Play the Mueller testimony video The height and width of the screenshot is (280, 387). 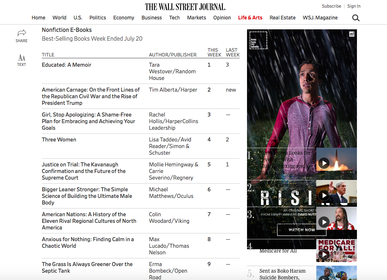point(324,195)
